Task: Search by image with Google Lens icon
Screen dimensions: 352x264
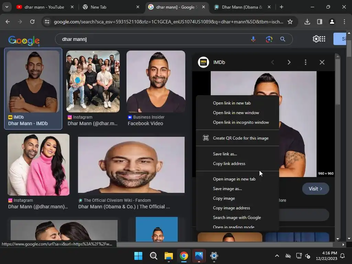Action: [x=269, y=39]
